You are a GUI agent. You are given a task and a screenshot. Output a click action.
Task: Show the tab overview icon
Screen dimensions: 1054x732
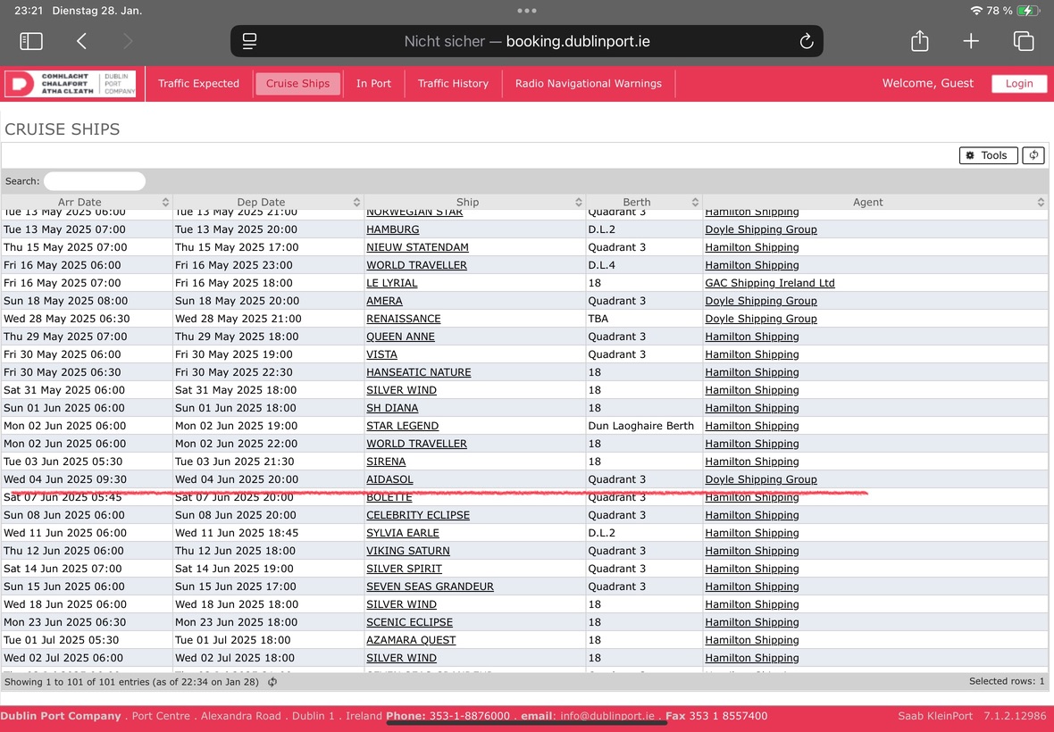[1023, 41]
